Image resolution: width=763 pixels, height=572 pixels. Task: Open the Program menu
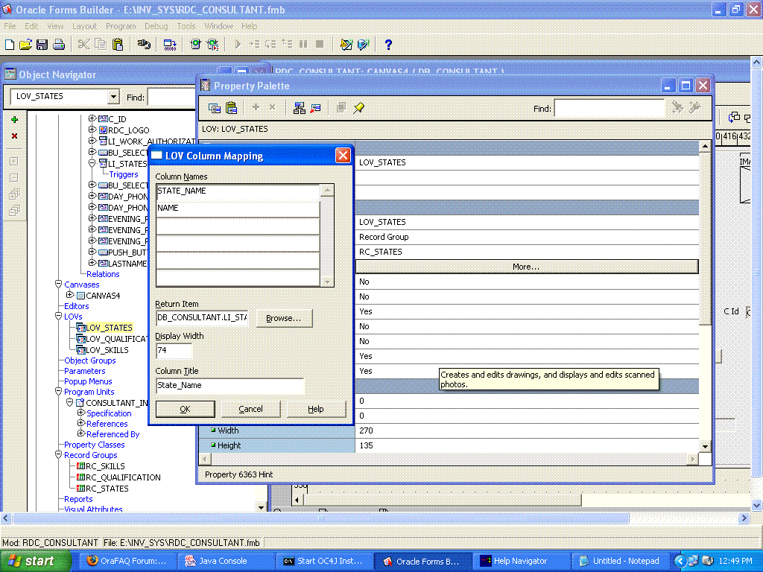[x=121, y=26]
